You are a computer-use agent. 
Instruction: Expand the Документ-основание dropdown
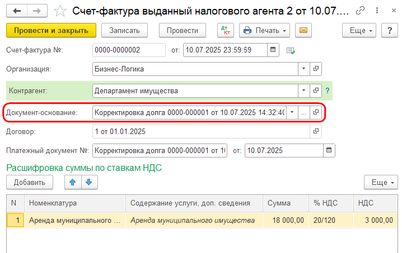tap(292, 112)
